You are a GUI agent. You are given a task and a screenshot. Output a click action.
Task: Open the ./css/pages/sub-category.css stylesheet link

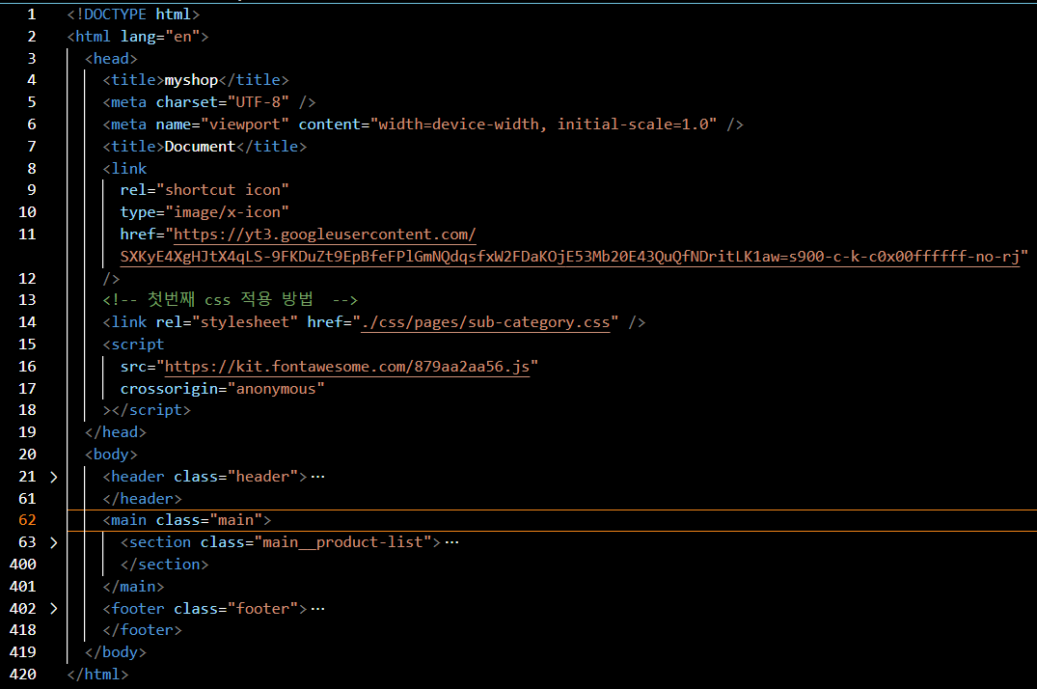coord(485,322)
